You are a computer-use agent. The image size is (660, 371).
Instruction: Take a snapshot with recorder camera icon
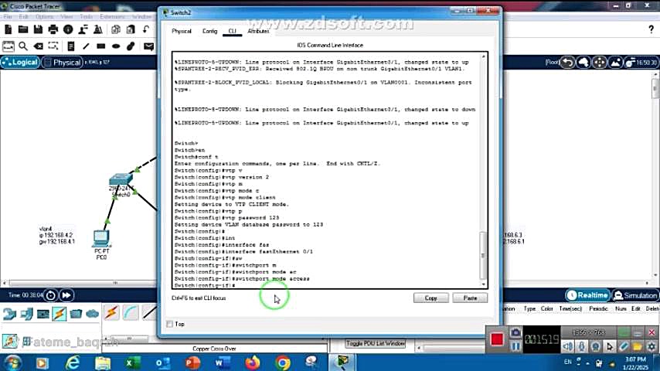click(515, 332)
